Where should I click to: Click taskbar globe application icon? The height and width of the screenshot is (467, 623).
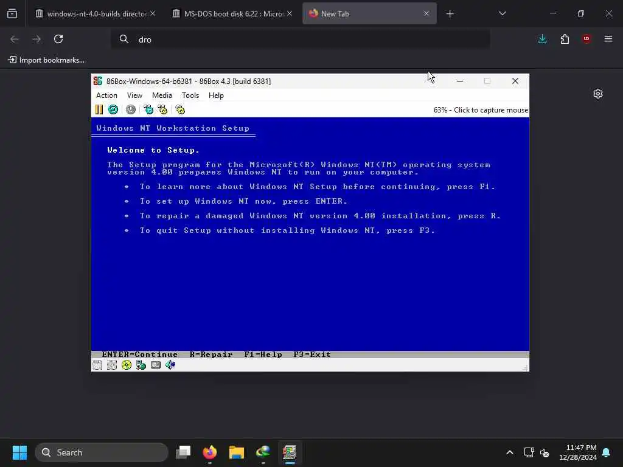263,452
